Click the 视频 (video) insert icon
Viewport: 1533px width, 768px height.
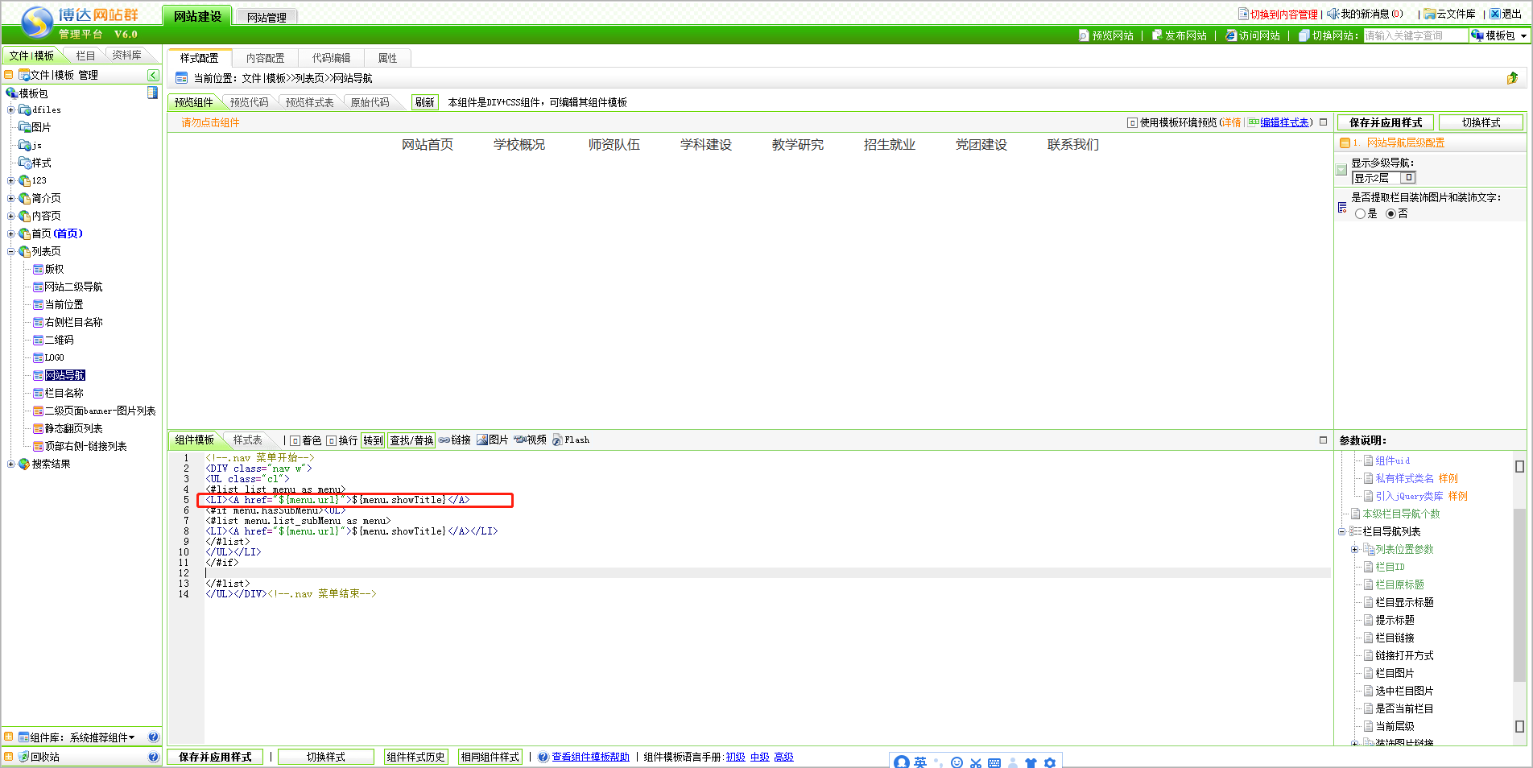(520, 440)
